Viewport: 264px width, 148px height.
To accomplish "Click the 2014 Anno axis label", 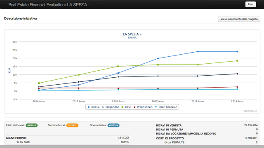I will point(39,102).
